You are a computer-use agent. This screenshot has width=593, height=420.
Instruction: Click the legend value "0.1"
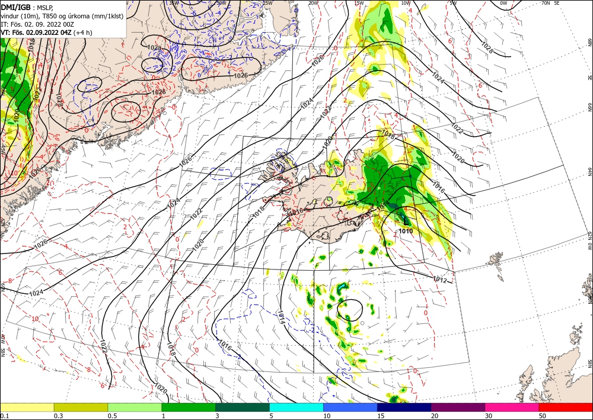[4, 416]
